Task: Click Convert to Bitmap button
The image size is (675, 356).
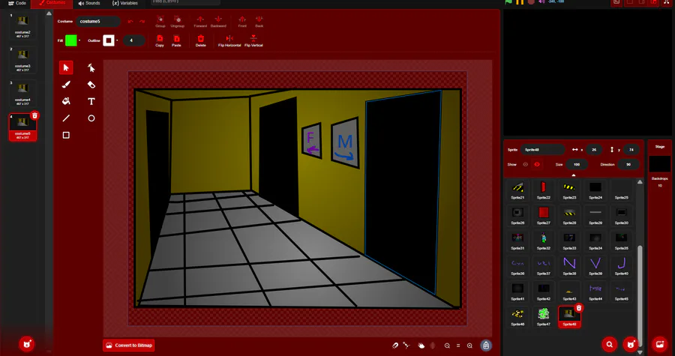Action: click(x=129, y=346)
